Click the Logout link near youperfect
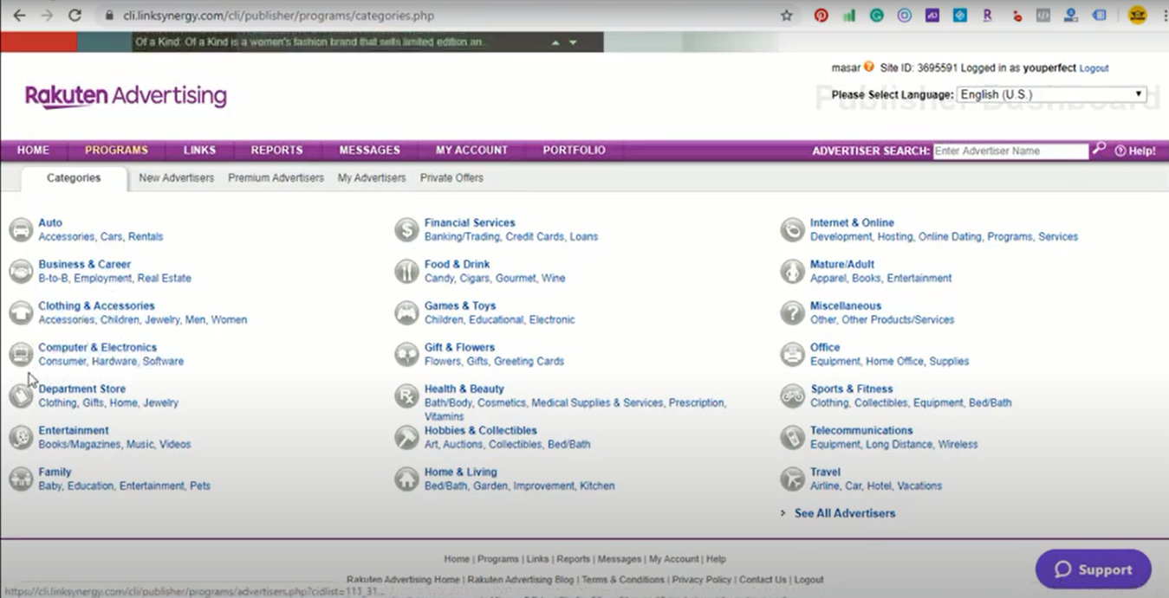Screen dimensions: 1169x598 coord(1094,68)
